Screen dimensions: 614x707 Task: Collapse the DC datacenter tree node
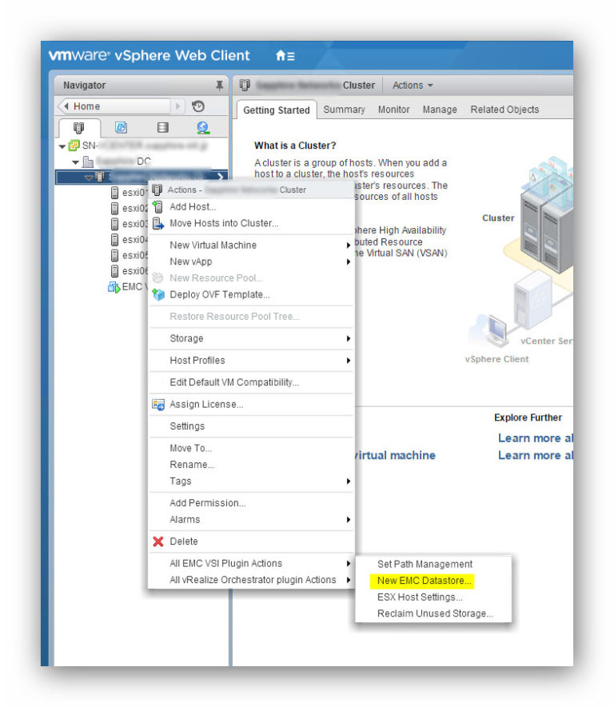click(75, 162)
